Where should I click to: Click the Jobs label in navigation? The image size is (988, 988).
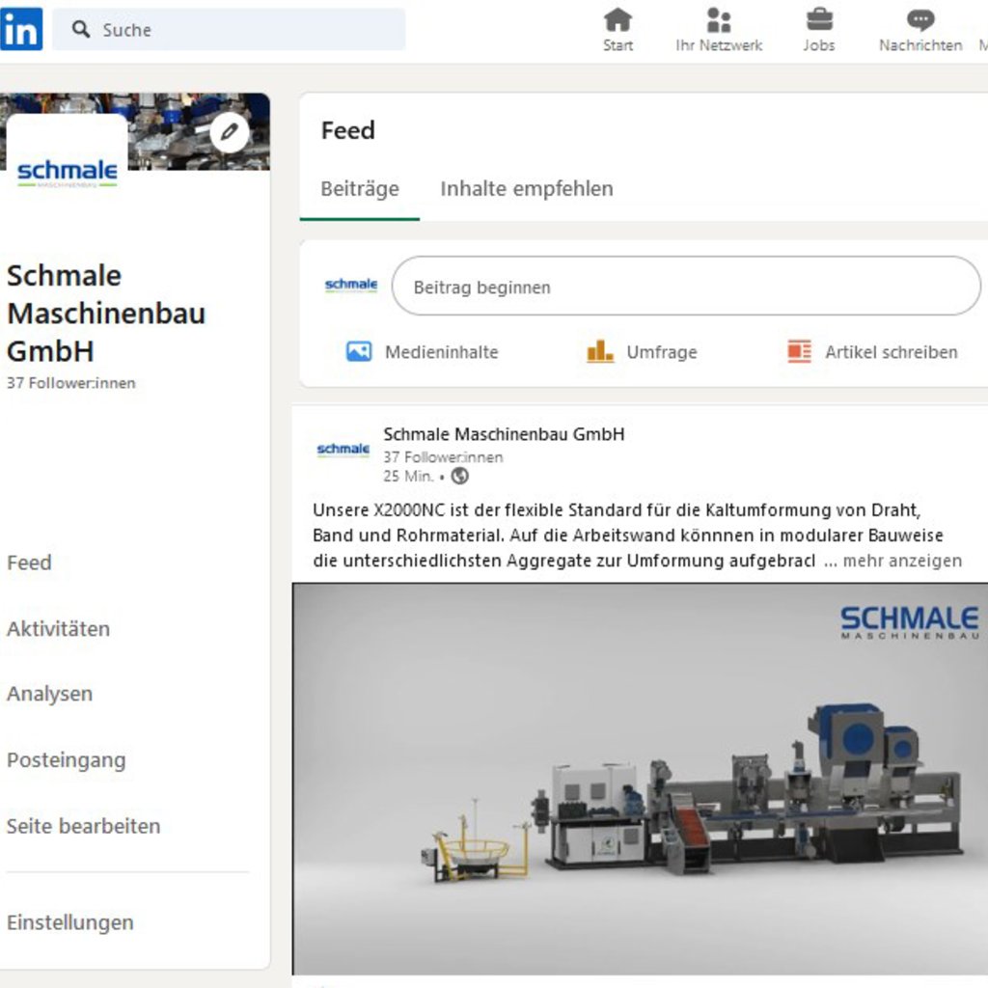pos(819,45)
